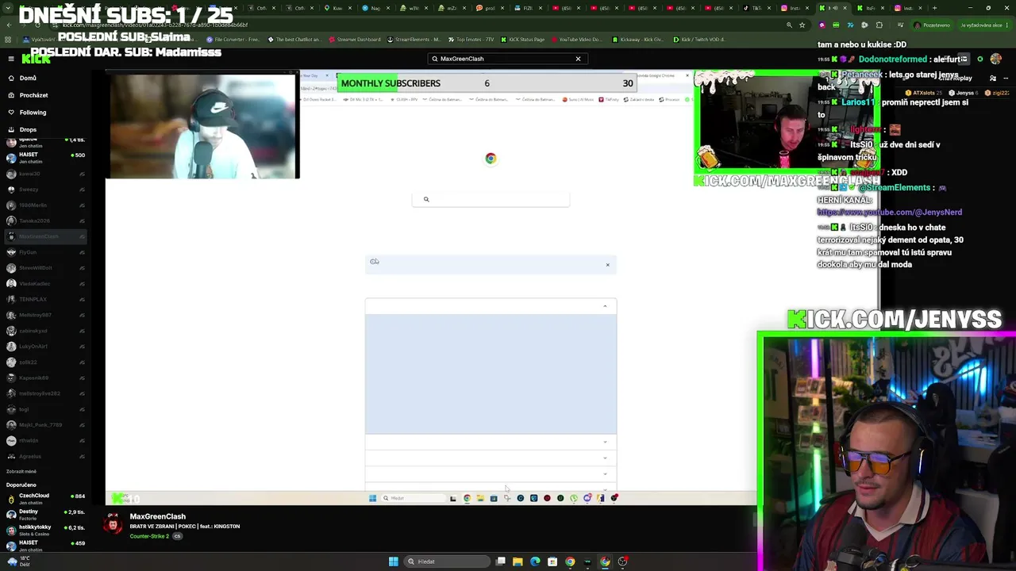Open the OBS icon on the taskbar

[x=622, y=561]
